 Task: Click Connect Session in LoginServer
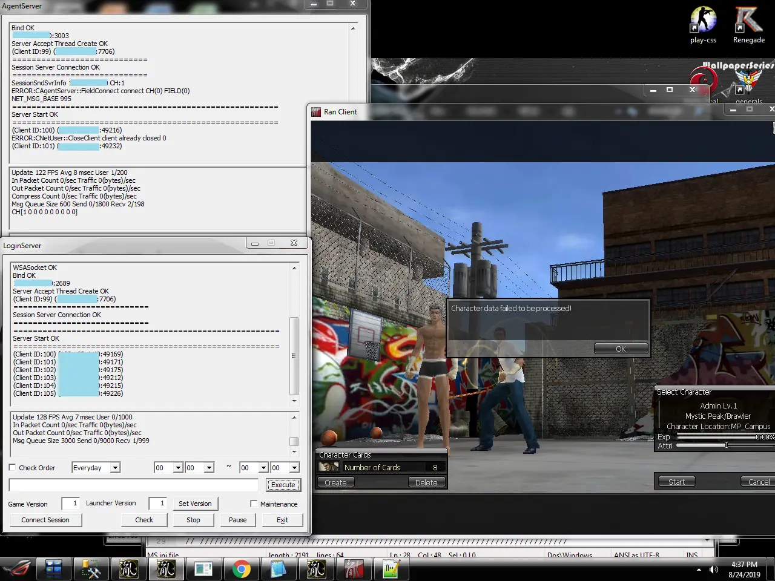[x=45, y=520]
